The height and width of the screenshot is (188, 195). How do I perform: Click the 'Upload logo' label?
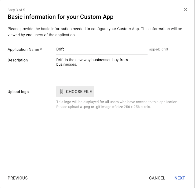[18, 92]
